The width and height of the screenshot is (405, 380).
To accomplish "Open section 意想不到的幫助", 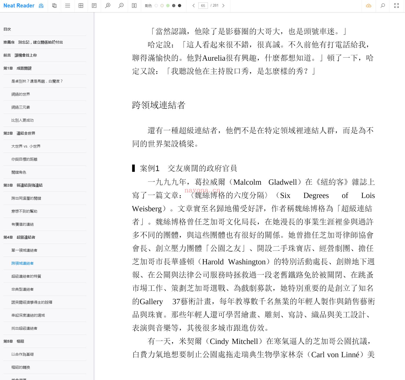I will pos(24,211).
